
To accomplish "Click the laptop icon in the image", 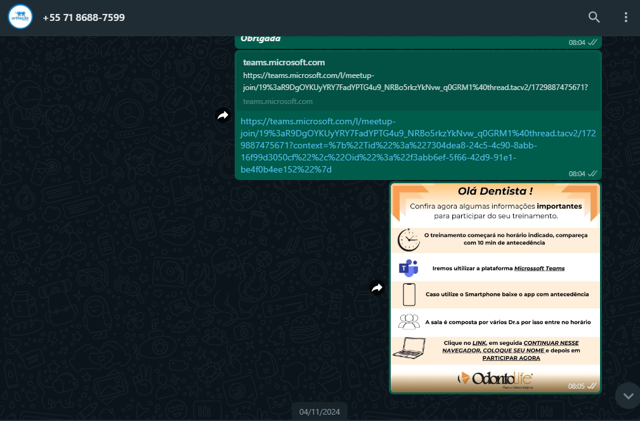I will (409, 348).
